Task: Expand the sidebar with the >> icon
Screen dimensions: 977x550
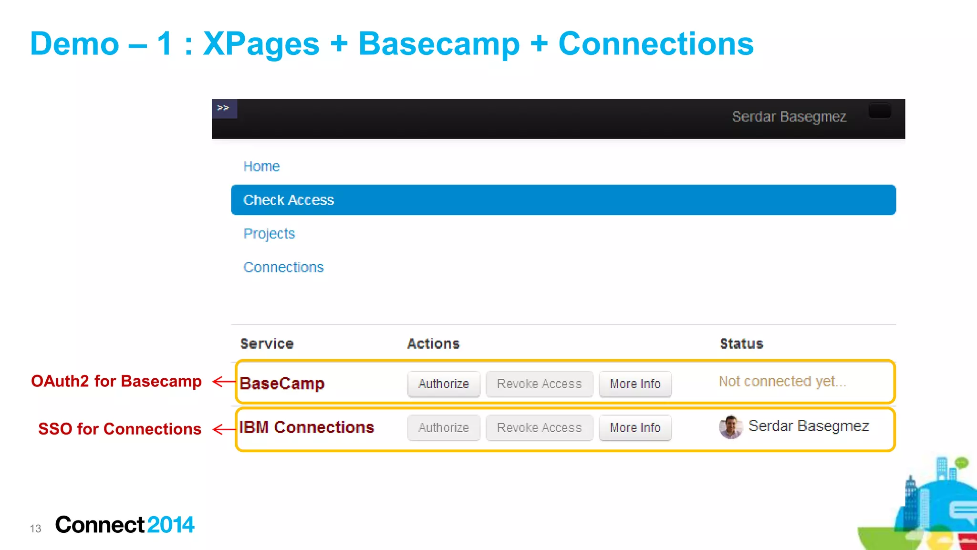Action: (x=224, y=109)
